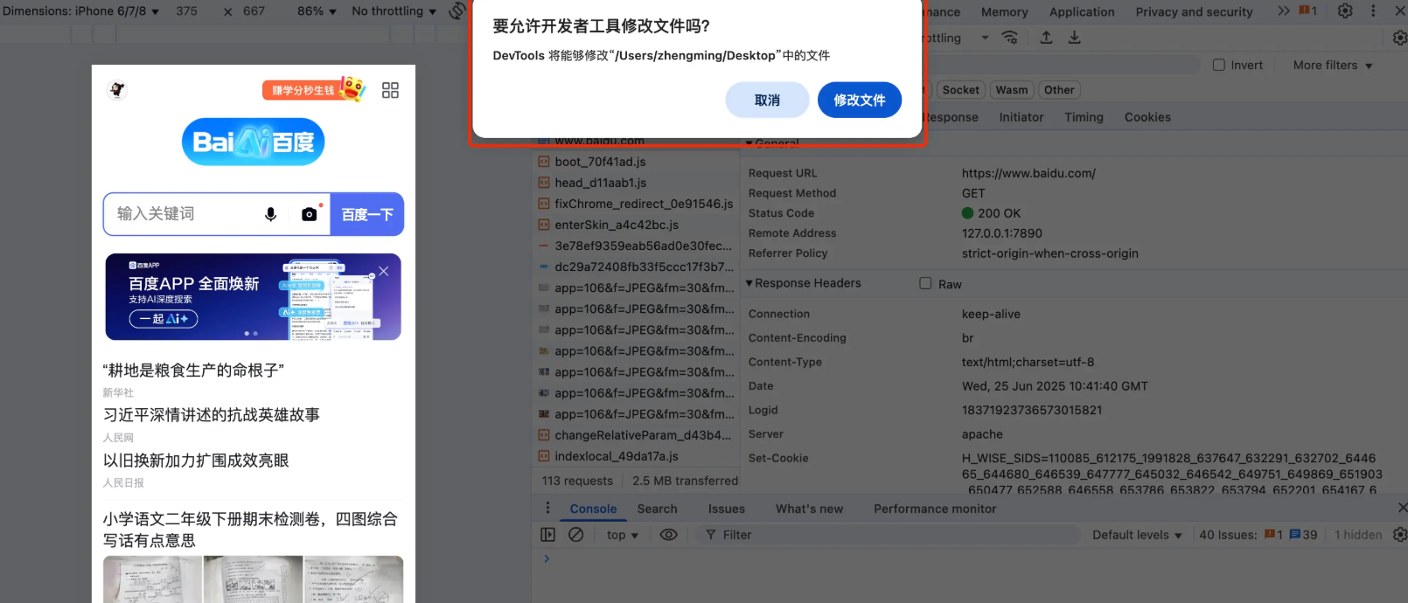Toggle the Raw headers checkbox

click(x=925, y=283)
